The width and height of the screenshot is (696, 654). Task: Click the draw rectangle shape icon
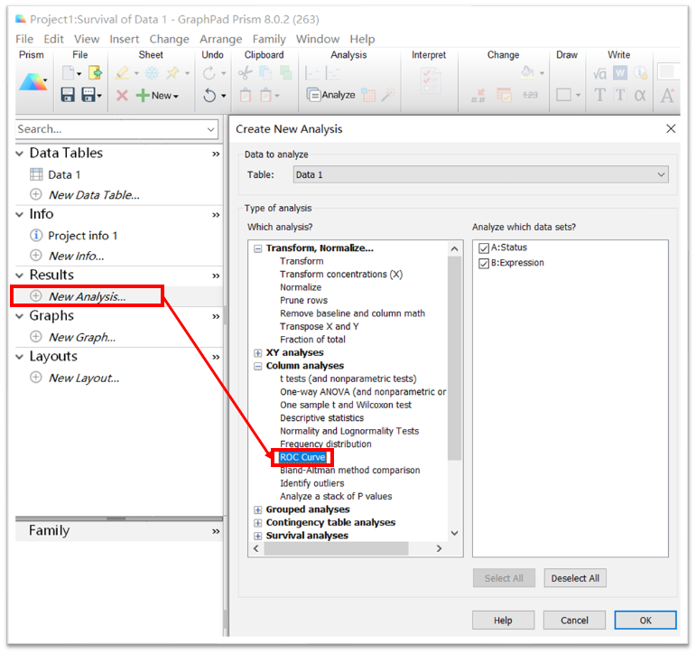[563, 95]
